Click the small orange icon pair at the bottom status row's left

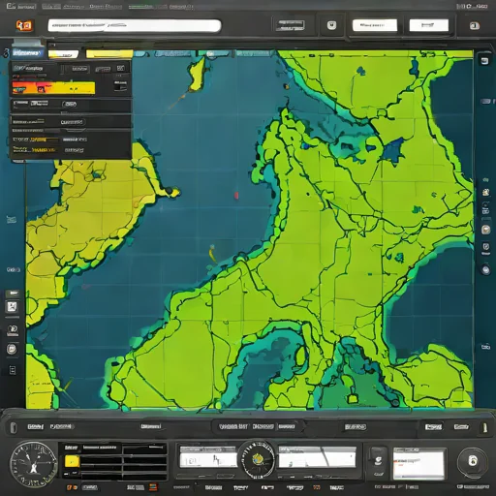click(72, 487)
